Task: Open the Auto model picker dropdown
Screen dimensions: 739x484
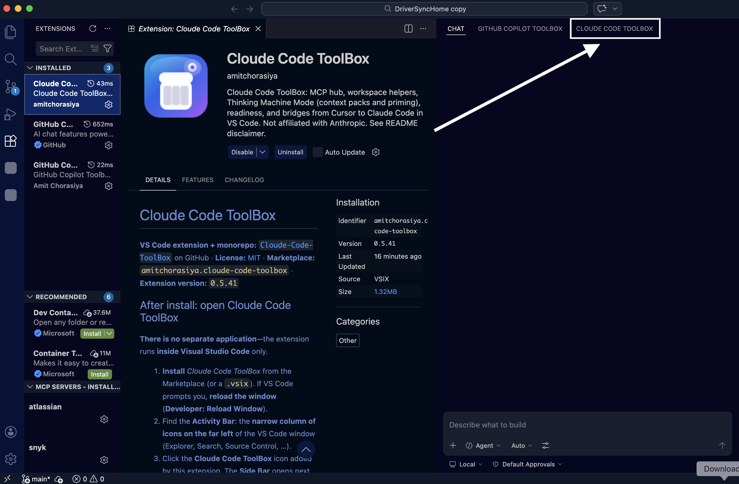Action: pos(521,446)
